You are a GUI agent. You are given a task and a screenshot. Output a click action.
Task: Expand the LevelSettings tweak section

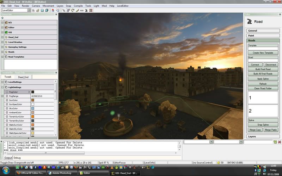pos(2,82)
